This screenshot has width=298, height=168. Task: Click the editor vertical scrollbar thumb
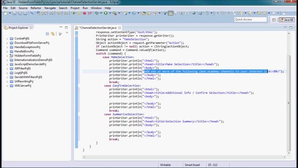coord(289,103)
